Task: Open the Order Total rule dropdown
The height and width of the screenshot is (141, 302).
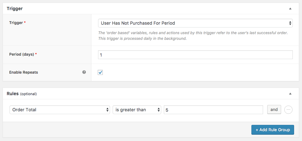Action: (60, 110)
